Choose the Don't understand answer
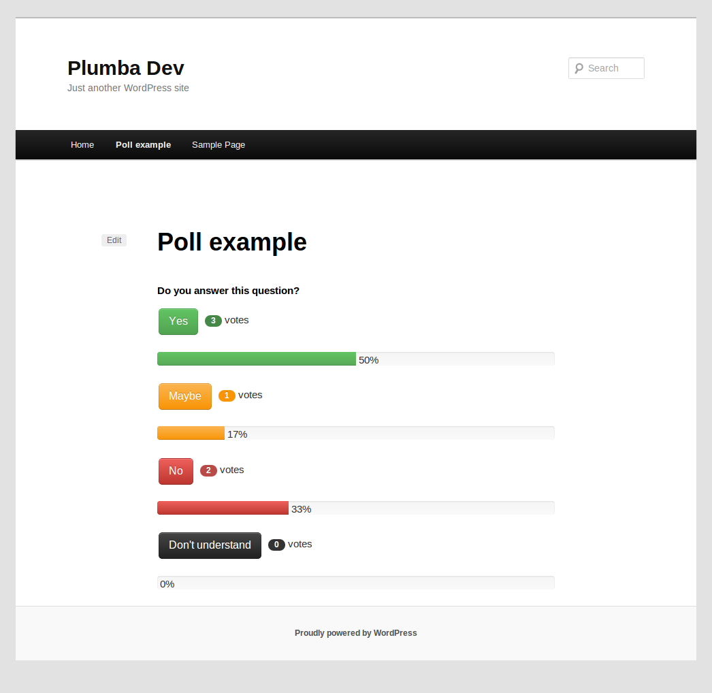712x693 pixels. tap(210, 545)
